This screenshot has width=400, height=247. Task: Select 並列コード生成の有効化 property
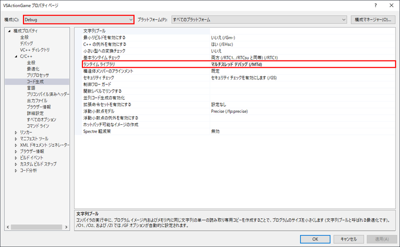104,98
